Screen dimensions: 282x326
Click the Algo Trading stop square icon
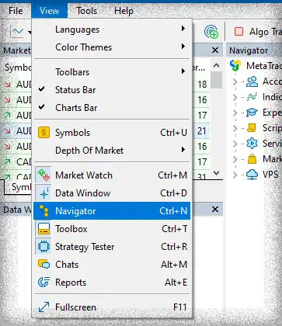(238, 32)
